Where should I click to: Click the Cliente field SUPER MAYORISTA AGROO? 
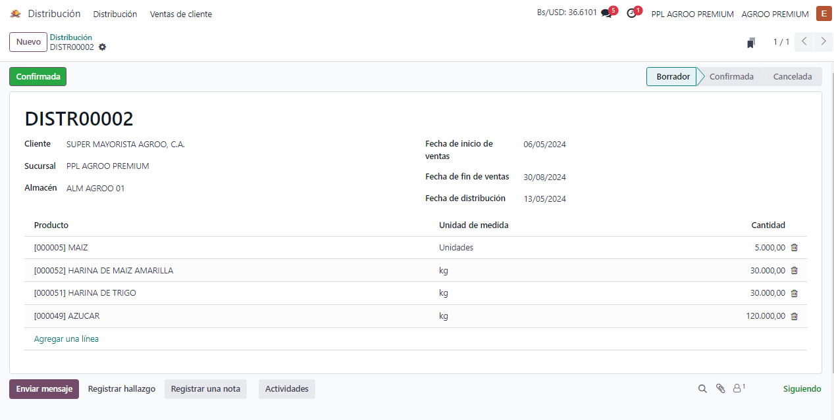(x=126, y=145)
